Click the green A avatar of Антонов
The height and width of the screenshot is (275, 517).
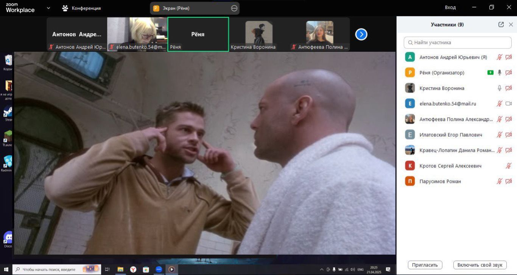[x=410, y=57]
